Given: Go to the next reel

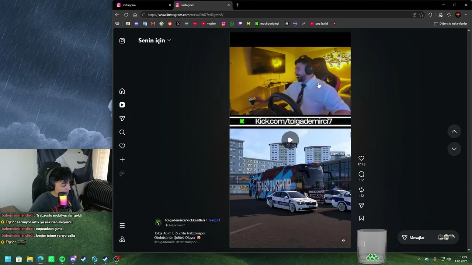Looking at the screenshot, I should [454, 149].
